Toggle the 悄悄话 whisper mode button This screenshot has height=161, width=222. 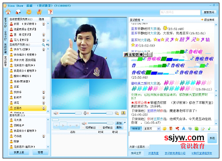point(136,128)
